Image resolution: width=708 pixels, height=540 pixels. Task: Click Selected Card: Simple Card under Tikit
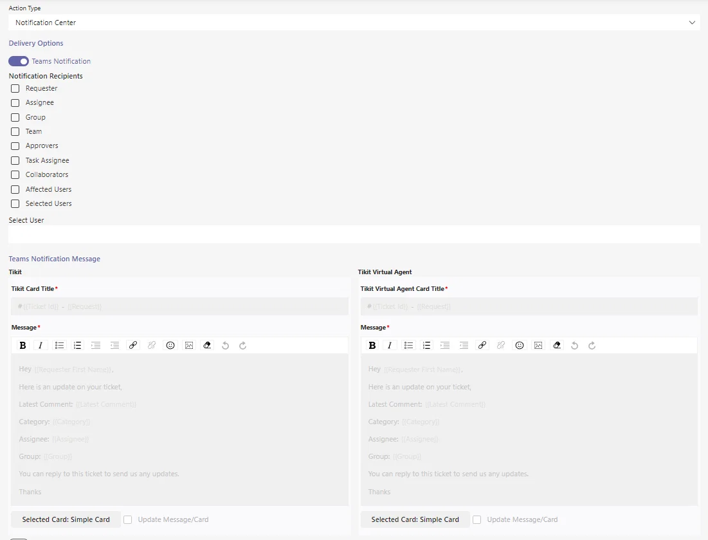click(x=66, y=519)
